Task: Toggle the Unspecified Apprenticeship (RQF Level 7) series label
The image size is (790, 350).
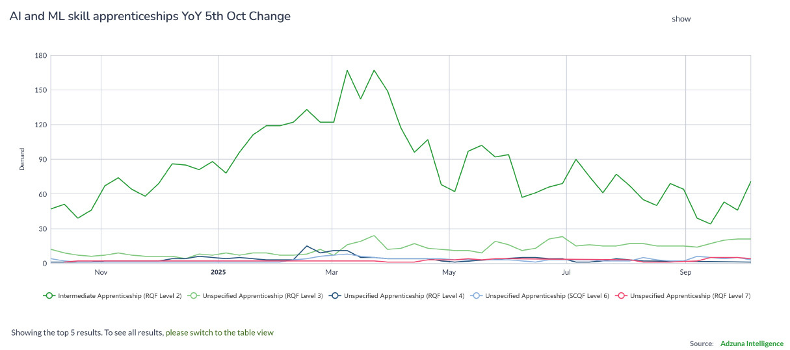Action: tap(690, 296)
